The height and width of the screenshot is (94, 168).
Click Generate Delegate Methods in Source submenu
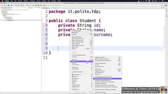pyautogui.click(x=107, y=80)
